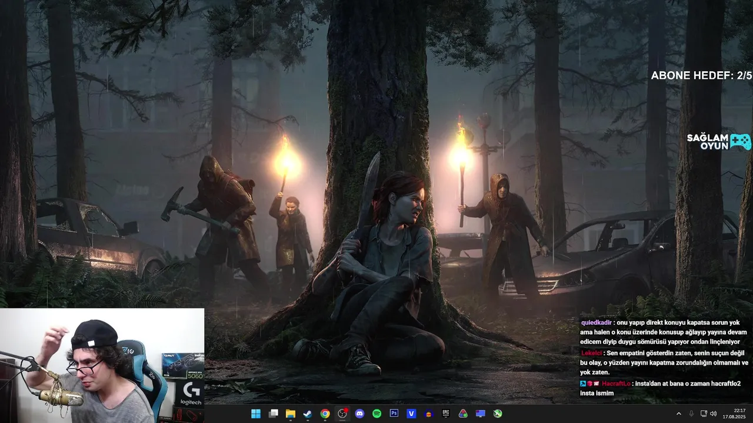The height and width of the screenshot is (423, 753).
Task: Click the quiedkadir username in chat
Action: [x=596, y=323]
